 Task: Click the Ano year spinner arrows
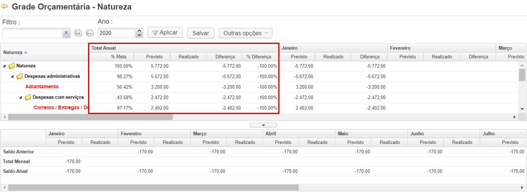140,33
